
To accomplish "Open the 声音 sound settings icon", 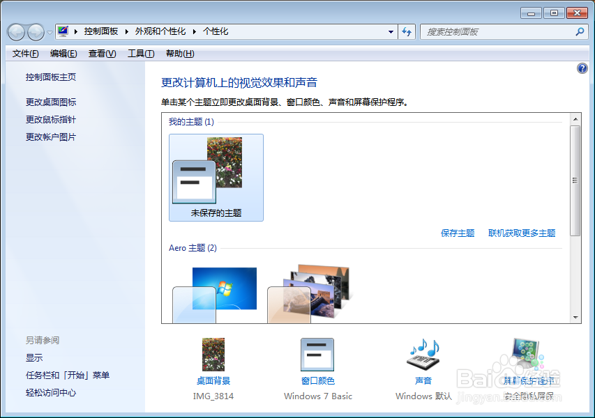I will pyautogui.click(x=422, y=355).
